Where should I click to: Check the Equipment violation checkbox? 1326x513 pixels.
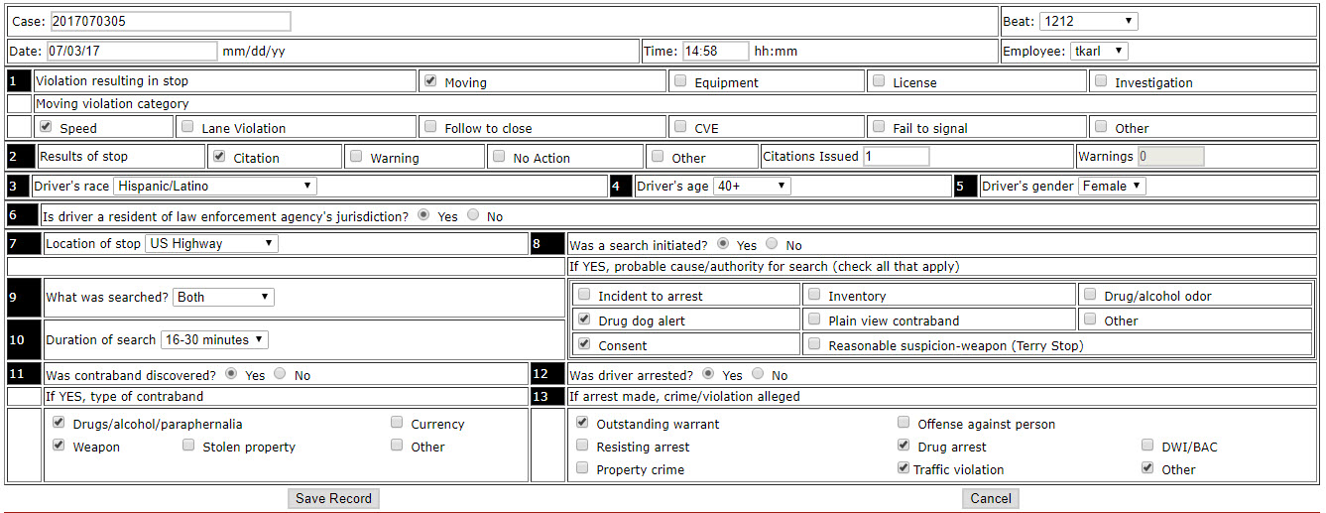click(680, 82)
